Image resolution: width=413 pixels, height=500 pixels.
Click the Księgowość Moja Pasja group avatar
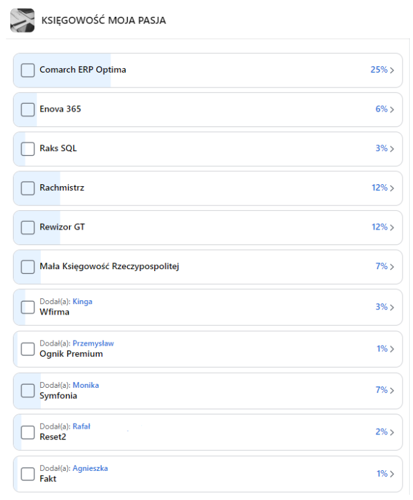click(22, 20)
